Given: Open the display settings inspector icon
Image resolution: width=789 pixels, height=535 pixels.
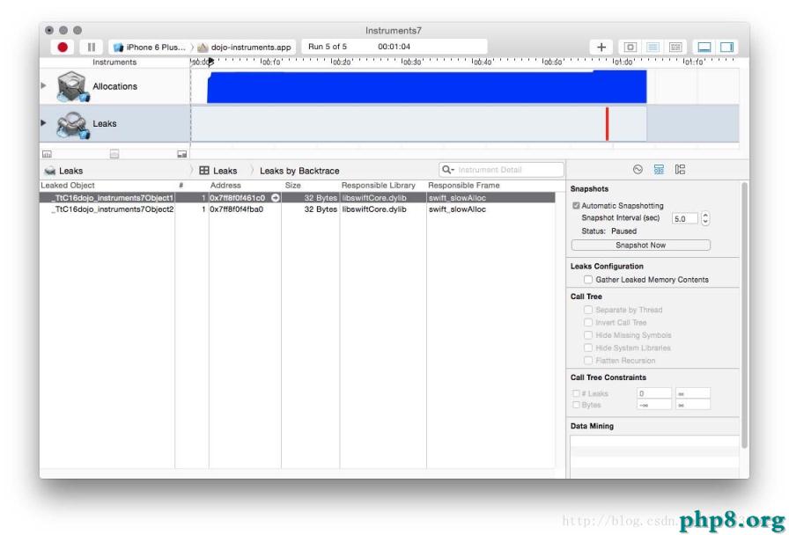Looking at the screenshot, I should point(660,169).
